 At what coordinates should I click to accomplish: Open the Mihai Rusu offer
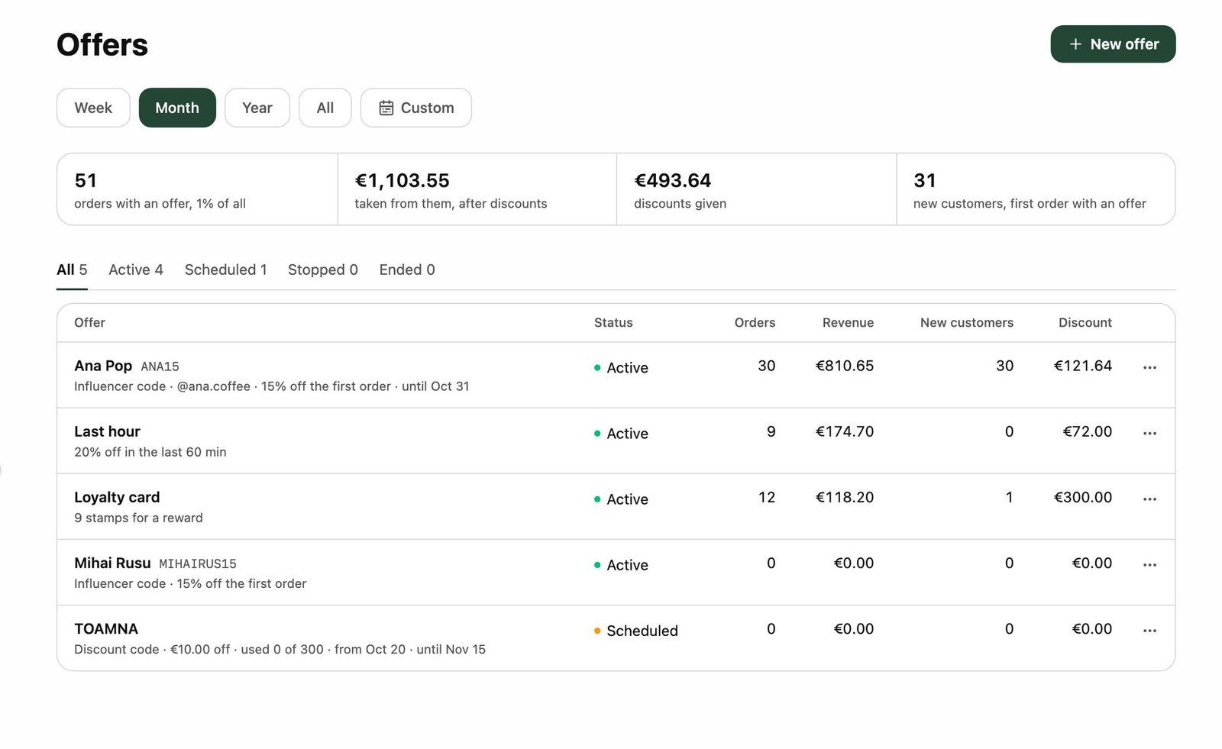pyautogui.click(x=112, y=563)
